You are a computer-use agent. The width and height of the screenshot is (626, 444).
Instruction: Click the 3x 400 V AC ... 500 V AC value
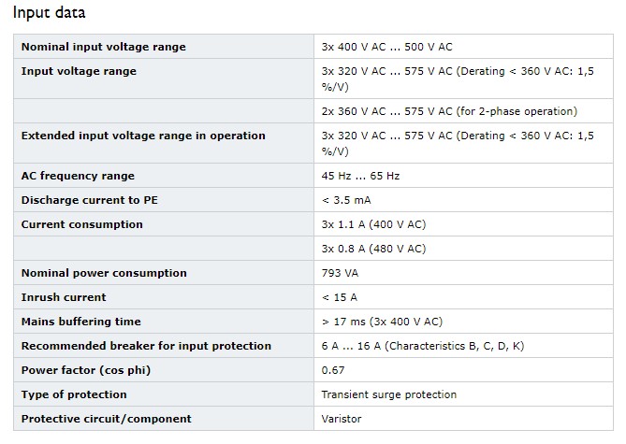(386, 47)
